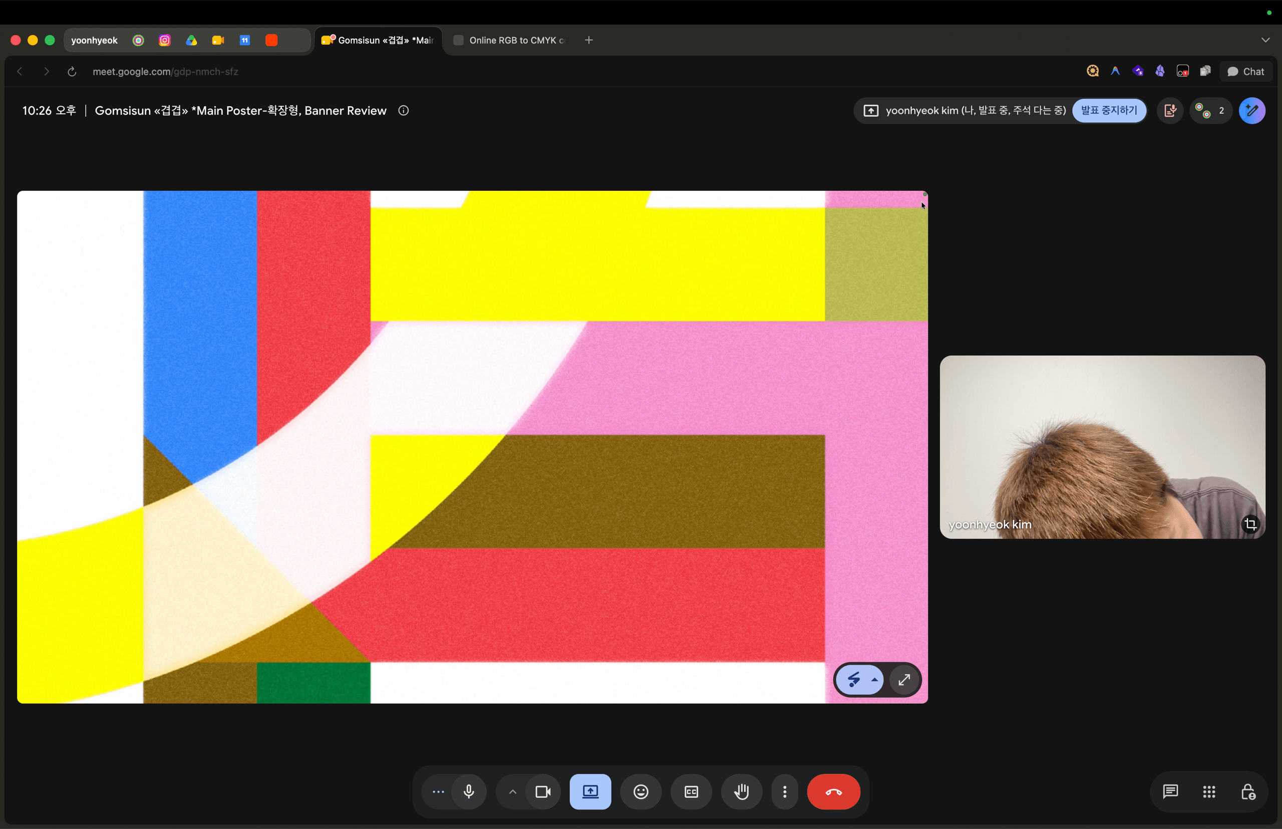Open the black square extension with red badge
Screen dimensions: 1282x829
coord(1182,71)
